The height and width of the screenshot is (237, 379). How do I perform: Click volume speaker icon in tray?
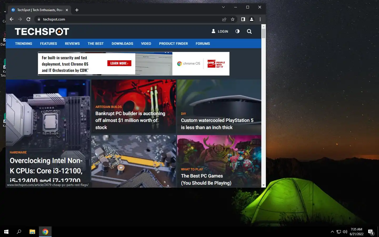coord(345,232)
